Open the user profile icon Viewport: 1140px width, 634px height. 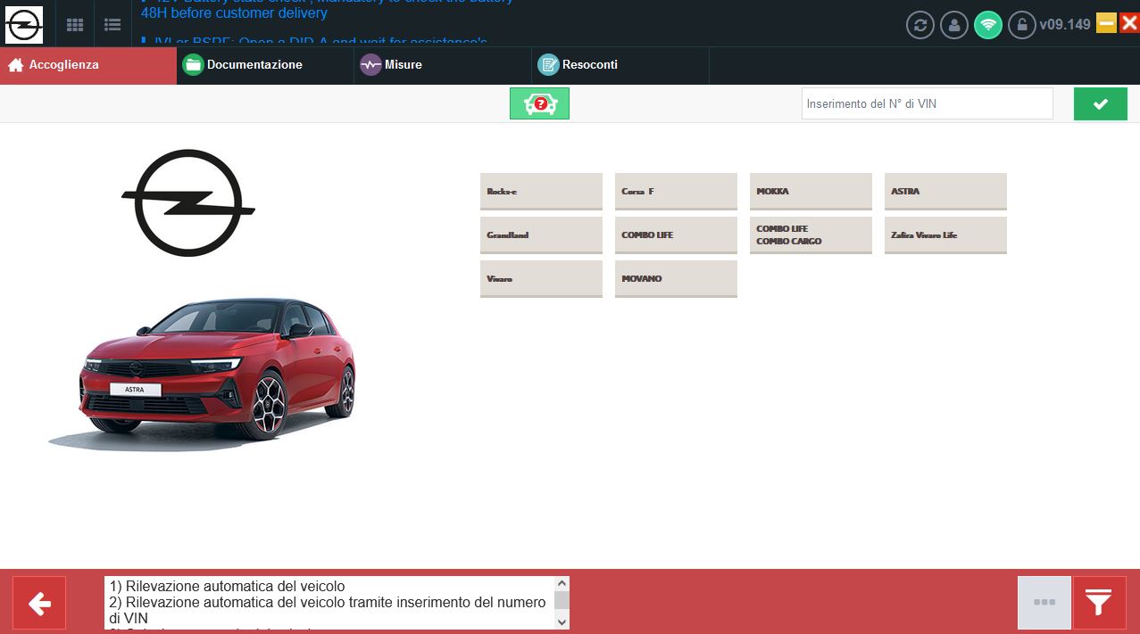coord(953,24)
